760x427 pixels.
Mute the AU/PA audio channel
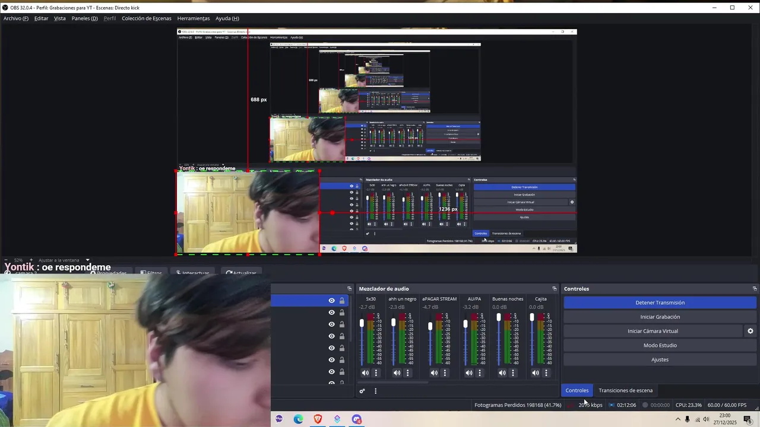click(x=469, y=373)
